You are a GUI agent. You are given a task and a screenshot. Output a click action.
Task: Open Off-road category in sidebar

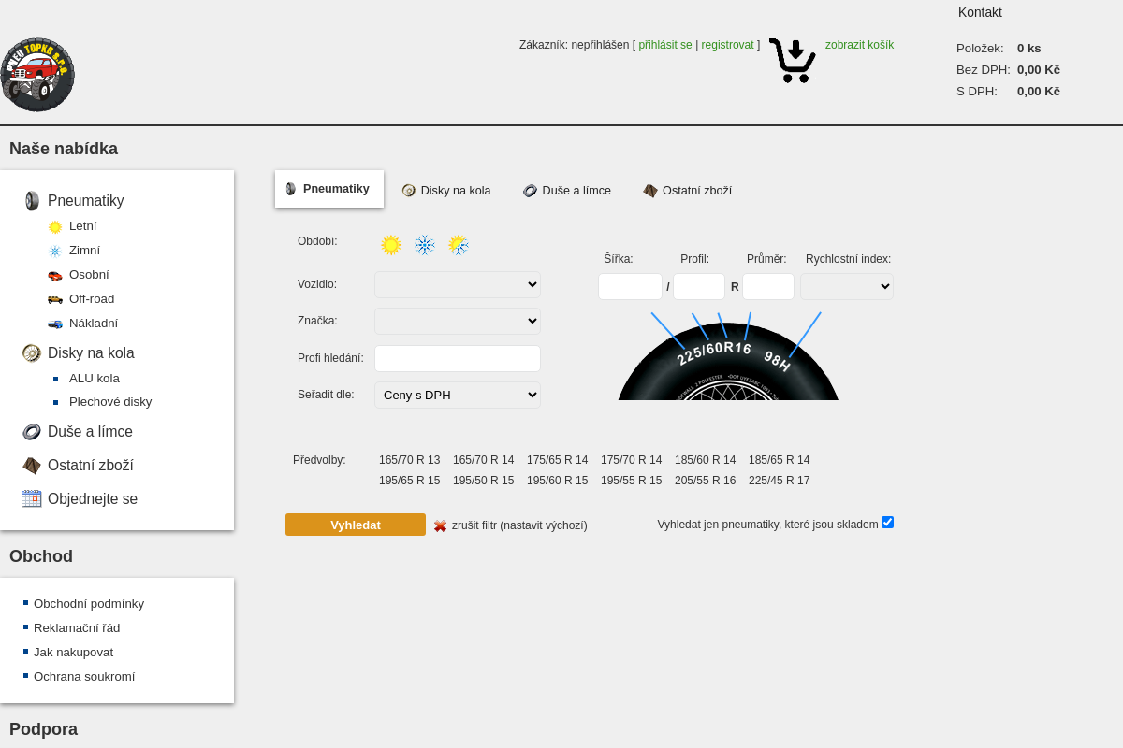point(92,299)
